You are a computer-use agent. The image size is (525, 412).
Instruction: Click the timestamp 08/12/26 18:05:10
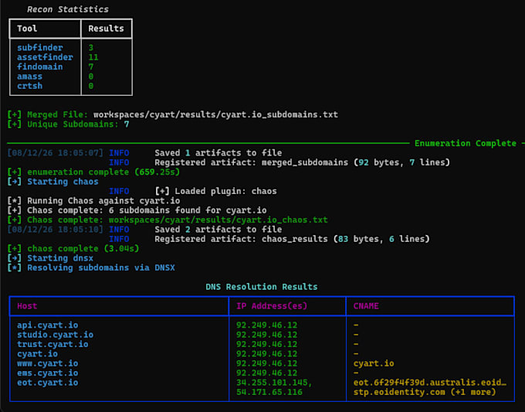click(x=56, y=230)
